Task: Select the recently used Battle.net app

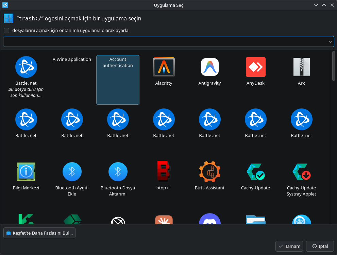Action: pos(26,77)
